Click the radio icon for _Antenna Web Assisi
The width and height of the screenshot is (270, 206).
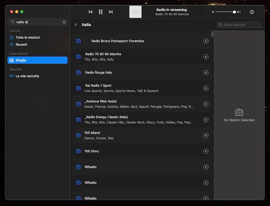coord(78,104)
